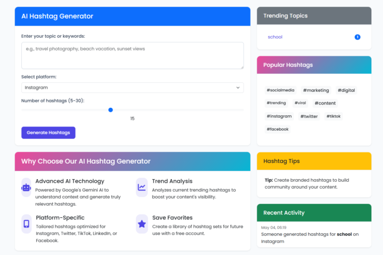The height and width of the screenshot is (255, 383).
Task: Click the Powered by Google's Gemini AI description
Action: (78, 197)
